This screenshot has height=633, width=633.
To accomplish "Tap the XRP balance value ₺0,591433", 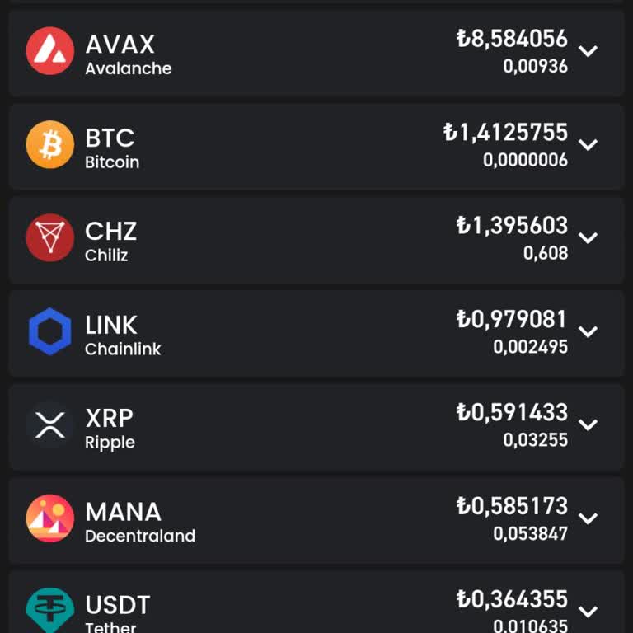I will 512,413.
